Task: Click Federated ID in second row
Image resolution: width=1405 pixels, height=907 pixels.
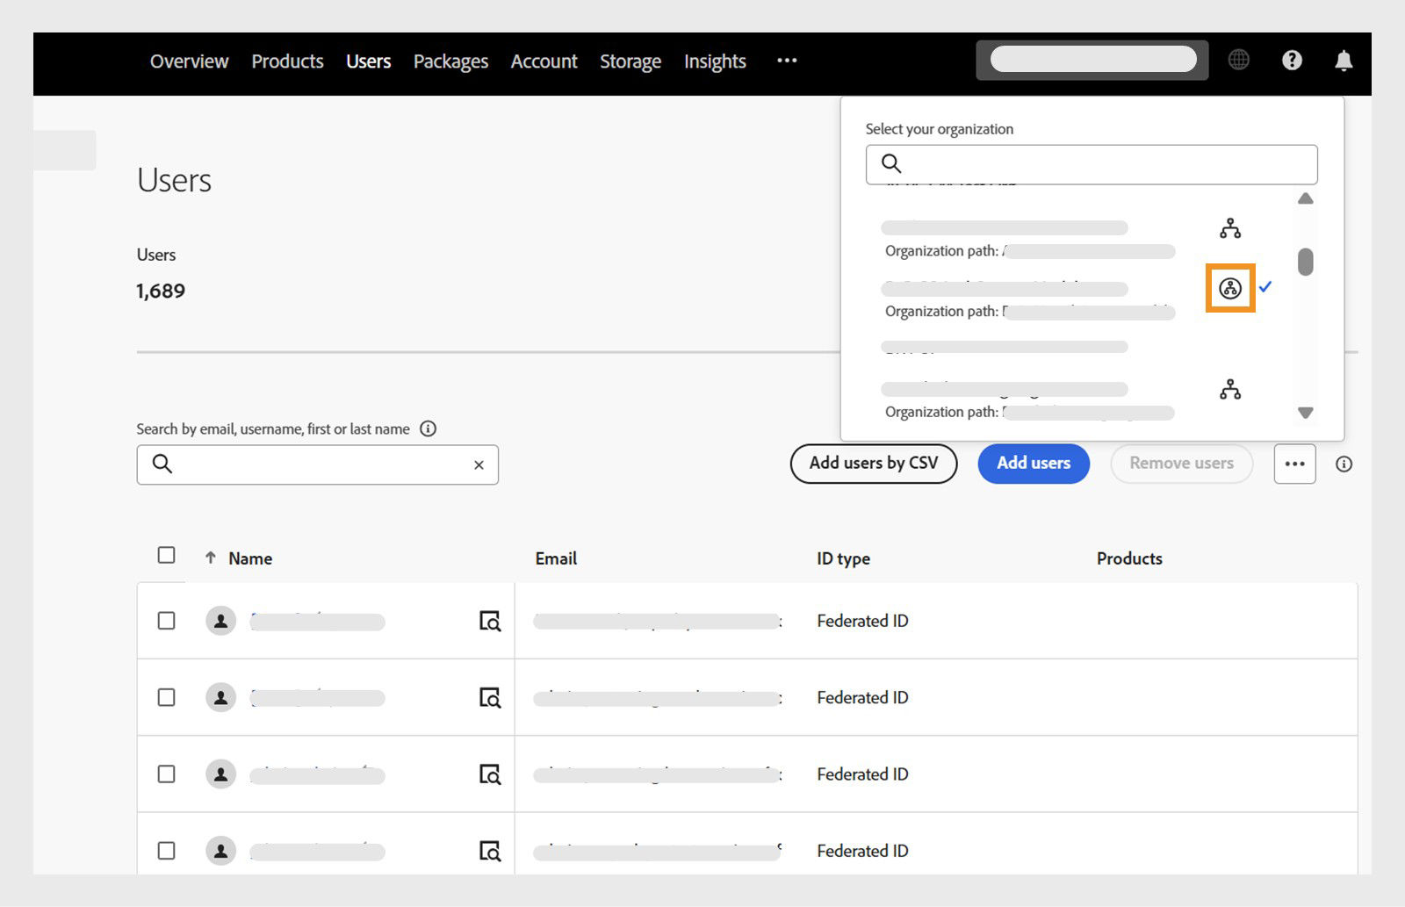Action: pos(862,697)
